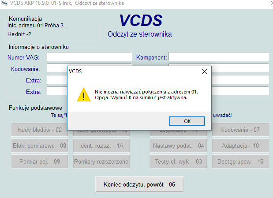Open Kody błędów - 02
This screenshot has width=273, height=198.
pyautogui.click(x=40, y=130)
